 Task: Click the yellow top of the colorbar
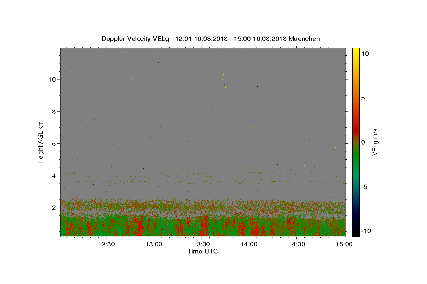(355, 51)
